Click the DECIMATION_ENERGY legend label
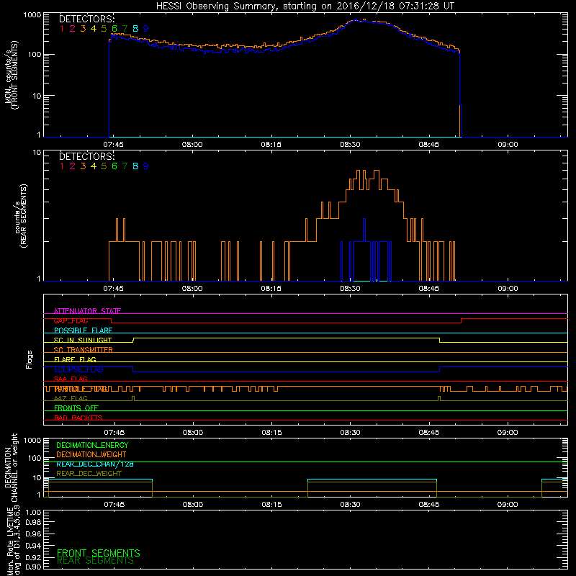 click(x=92, y=445)
